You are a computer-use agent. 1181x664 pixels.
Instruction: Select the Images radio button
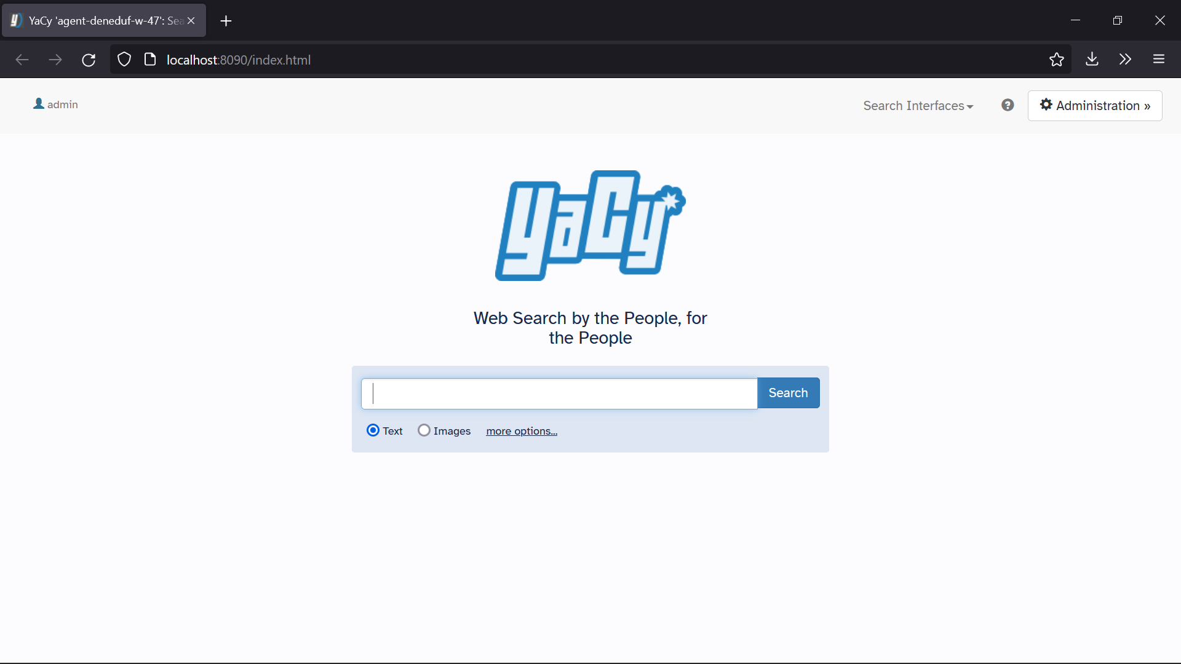[424, 430]
